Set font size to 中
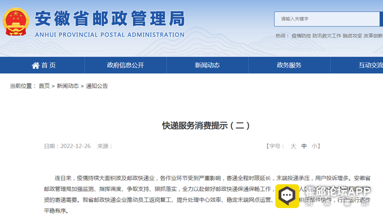383x217 pixels. pos(304,146)
